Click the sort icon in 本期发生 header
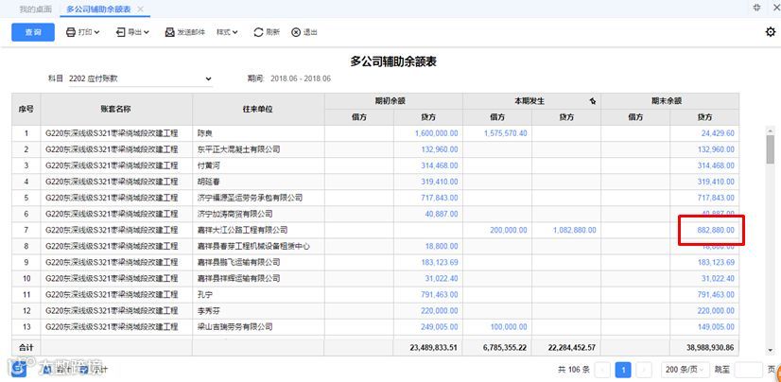The image size is (781, 382). click(592, 101)
